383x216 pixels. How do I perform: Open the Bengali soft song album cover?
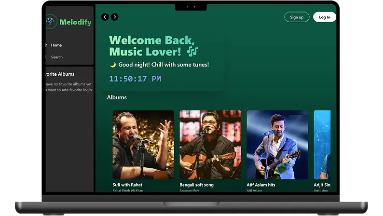[x=210, y=145]
